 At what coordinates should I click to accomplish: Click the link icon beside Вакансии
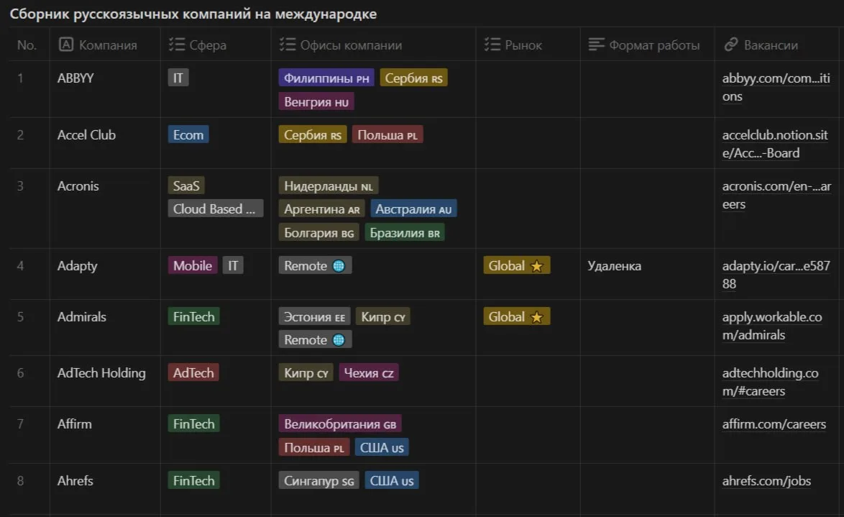click(731, 45)
